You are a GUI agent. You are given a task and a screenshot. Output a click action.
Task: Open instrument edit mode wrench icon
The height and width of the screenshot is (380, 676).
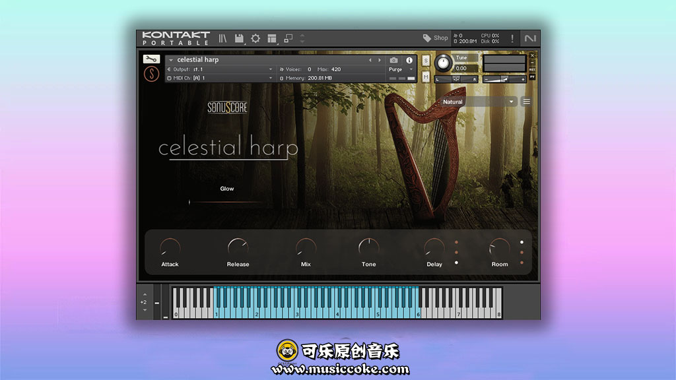[x=151, y=59]
